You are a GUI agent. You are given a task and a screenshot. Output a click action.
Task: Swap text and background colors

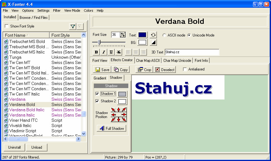pos(153,35)
